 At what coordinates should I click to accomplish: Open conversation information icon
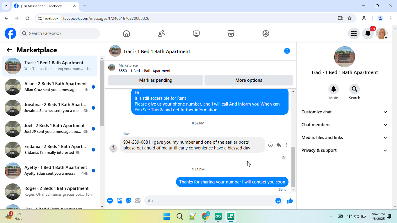click(287, 51)
